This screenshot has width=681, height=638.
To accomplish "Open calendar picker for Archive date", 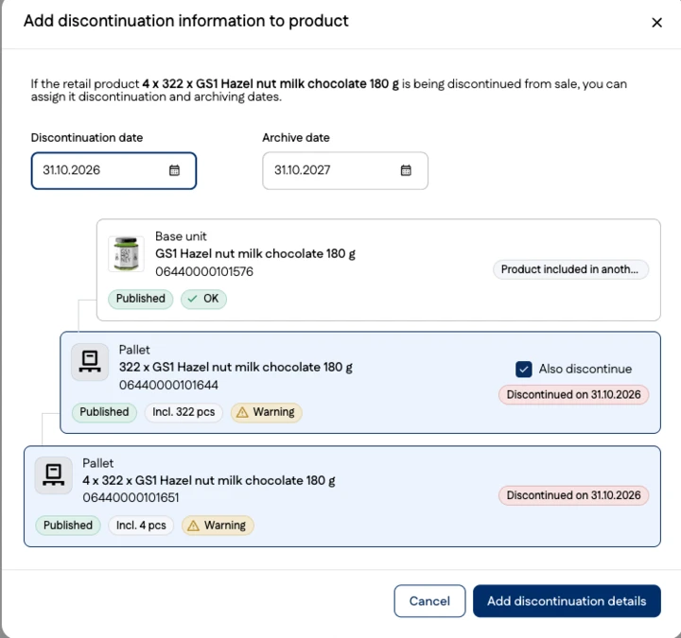I will point(406,170).
